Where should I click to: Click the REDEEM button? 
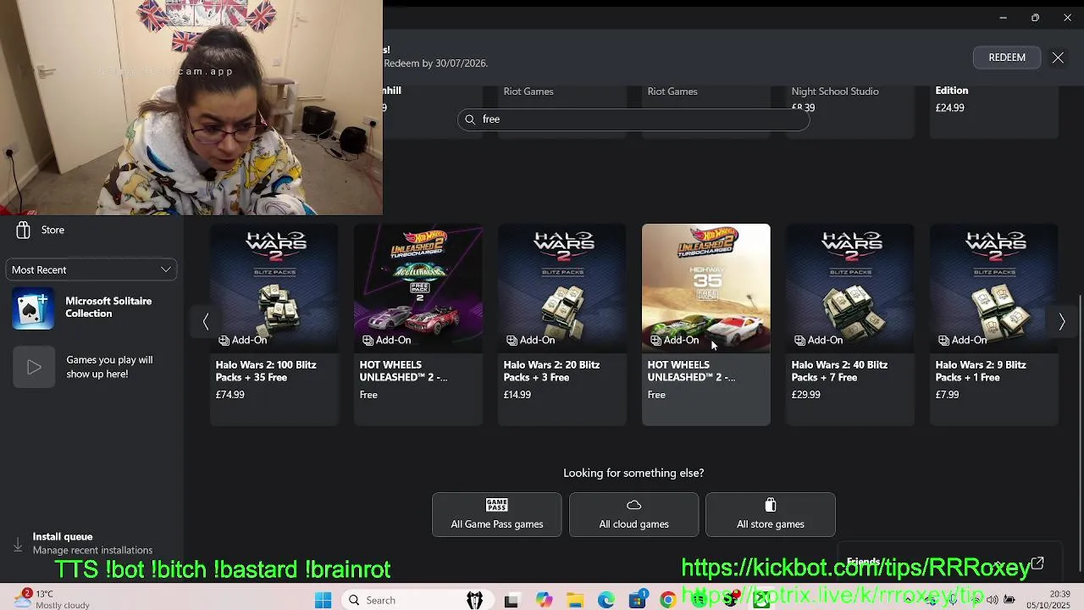click(1007, 58)
